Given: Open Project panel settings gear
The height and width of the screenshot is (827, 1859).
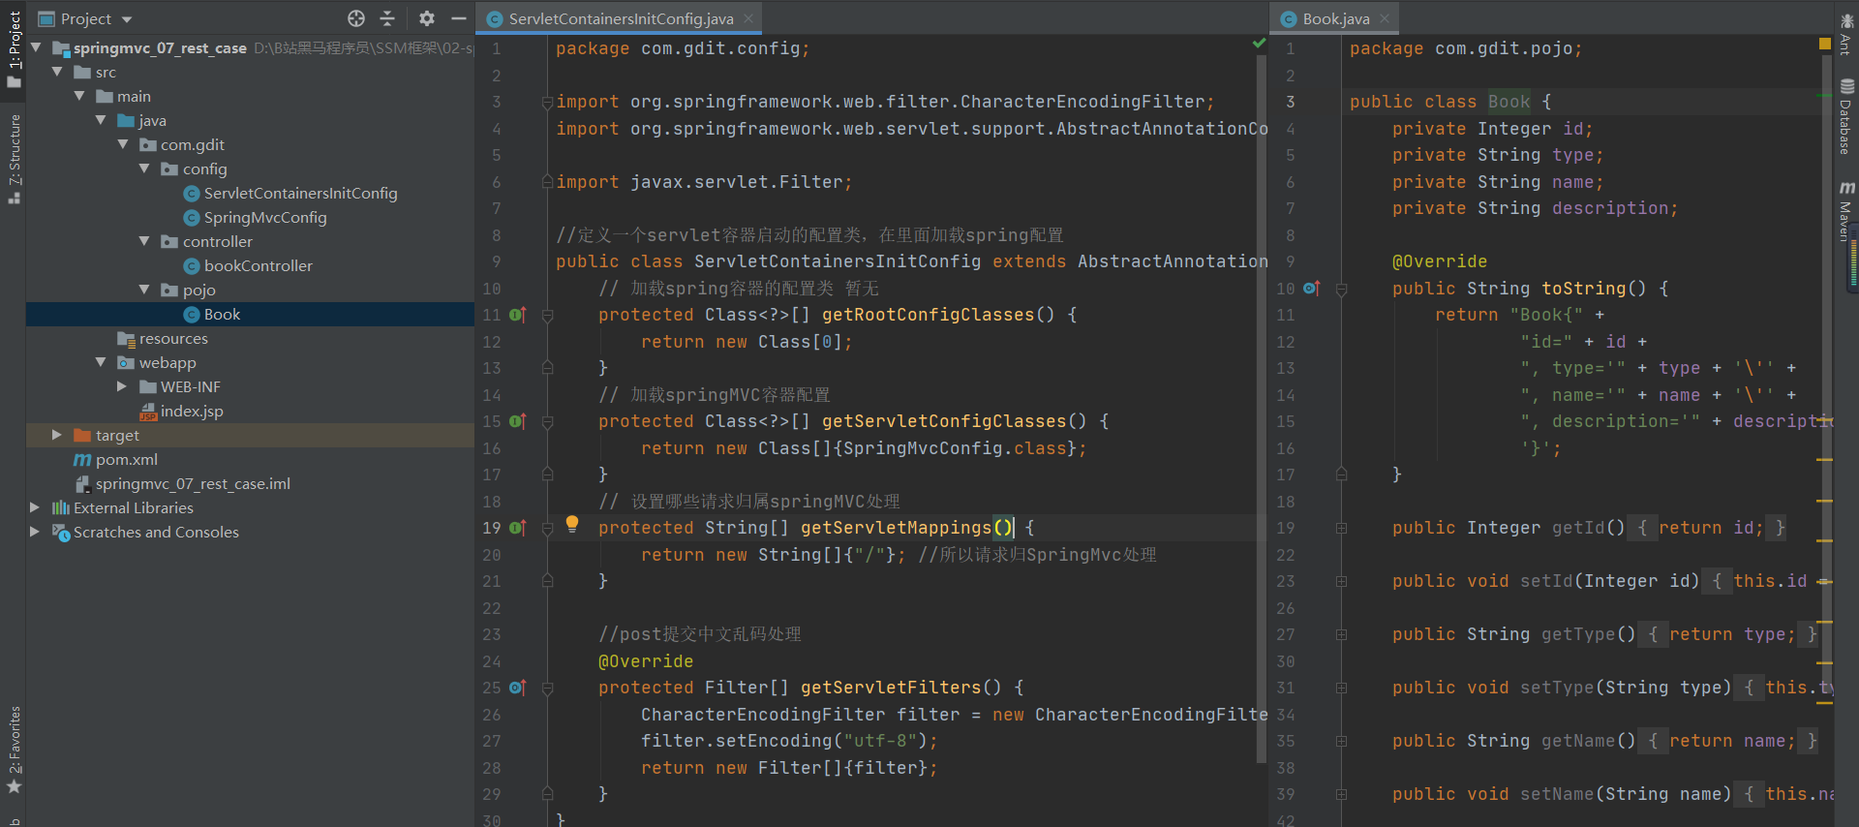Looking at the screenshot, I should click(x=427, y=18).
